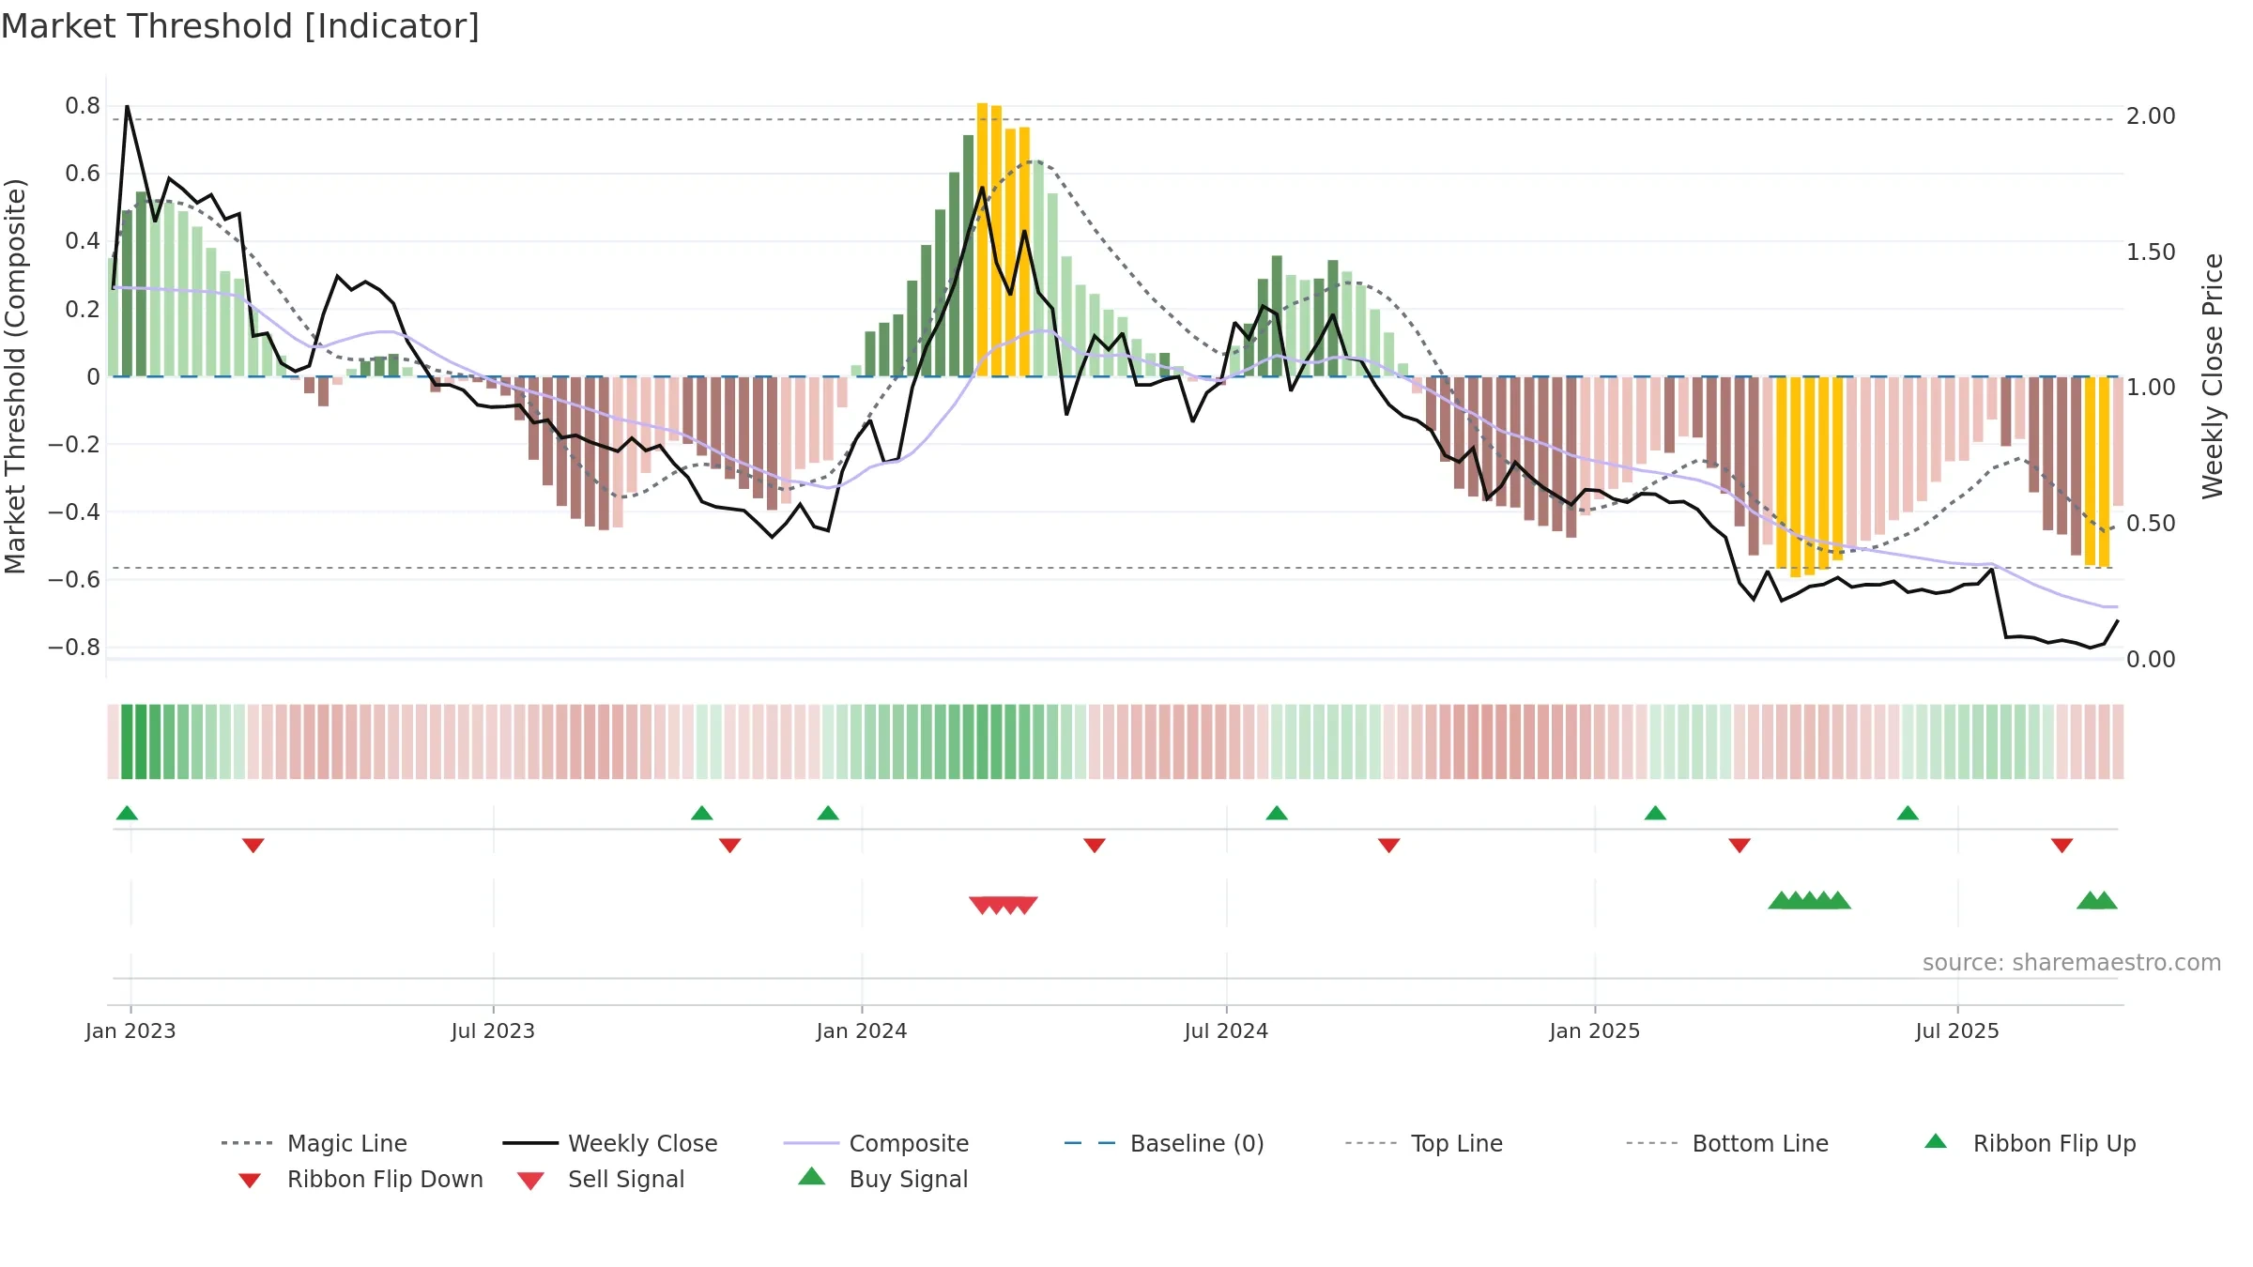Toggle the Weekly Close legend entry
Viewport: 2253px width, 1267px height.
pos(610,1143)
